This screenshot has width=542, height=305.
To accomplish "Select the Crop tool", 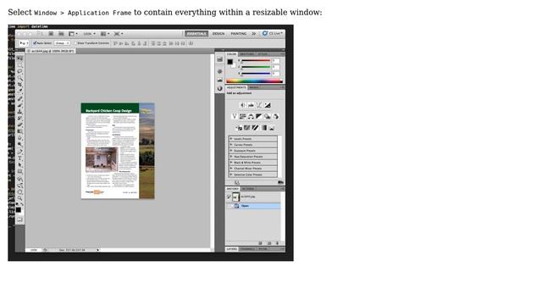I will (20, 85).
